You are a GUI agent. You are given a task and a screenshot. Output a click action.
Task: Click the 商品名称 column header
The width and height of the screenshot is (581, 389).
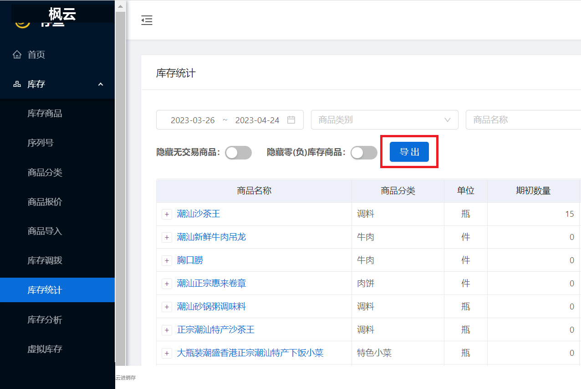point(254,191)
